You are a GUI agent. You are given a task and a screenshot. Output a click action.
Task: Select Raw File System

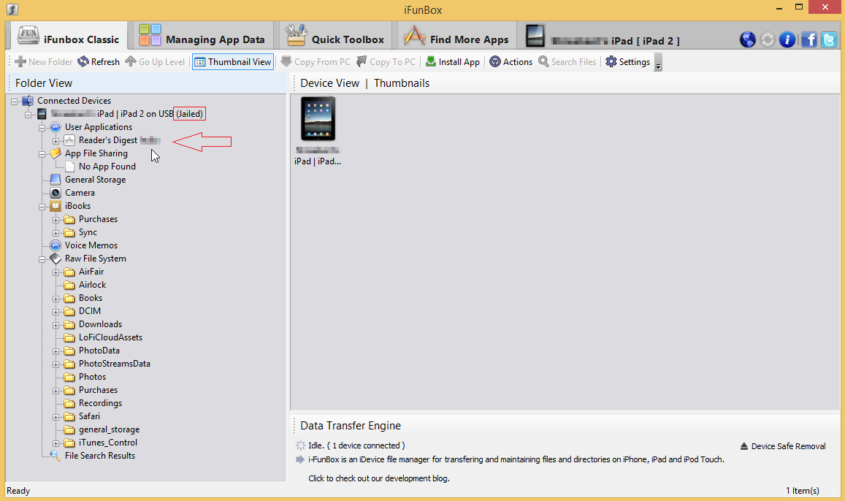coord(96,259)
